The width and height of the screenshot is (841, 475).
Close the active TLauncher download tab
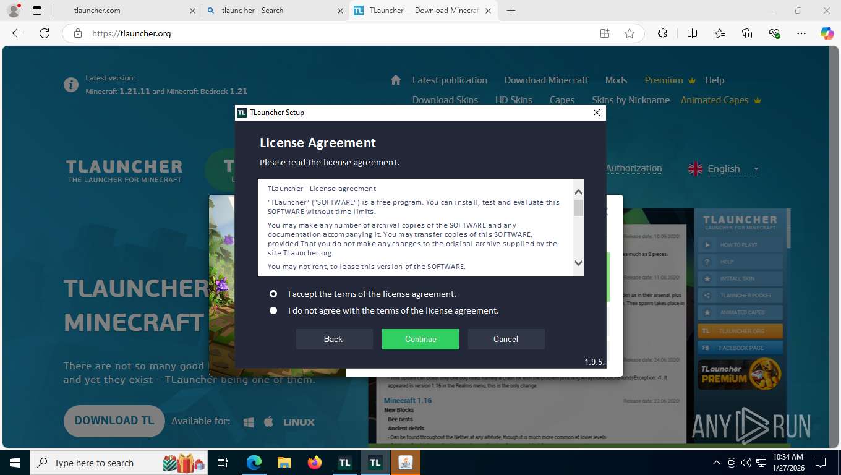pyautogui.click(x=488, y=11)
